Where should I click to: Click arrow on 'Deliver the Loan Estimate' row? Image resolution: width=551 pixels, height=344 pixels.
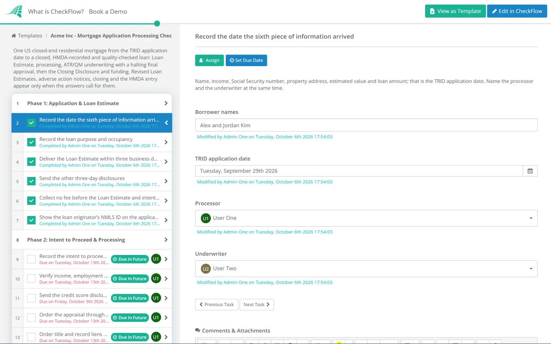pyautogui.click(x=166, y=162)
